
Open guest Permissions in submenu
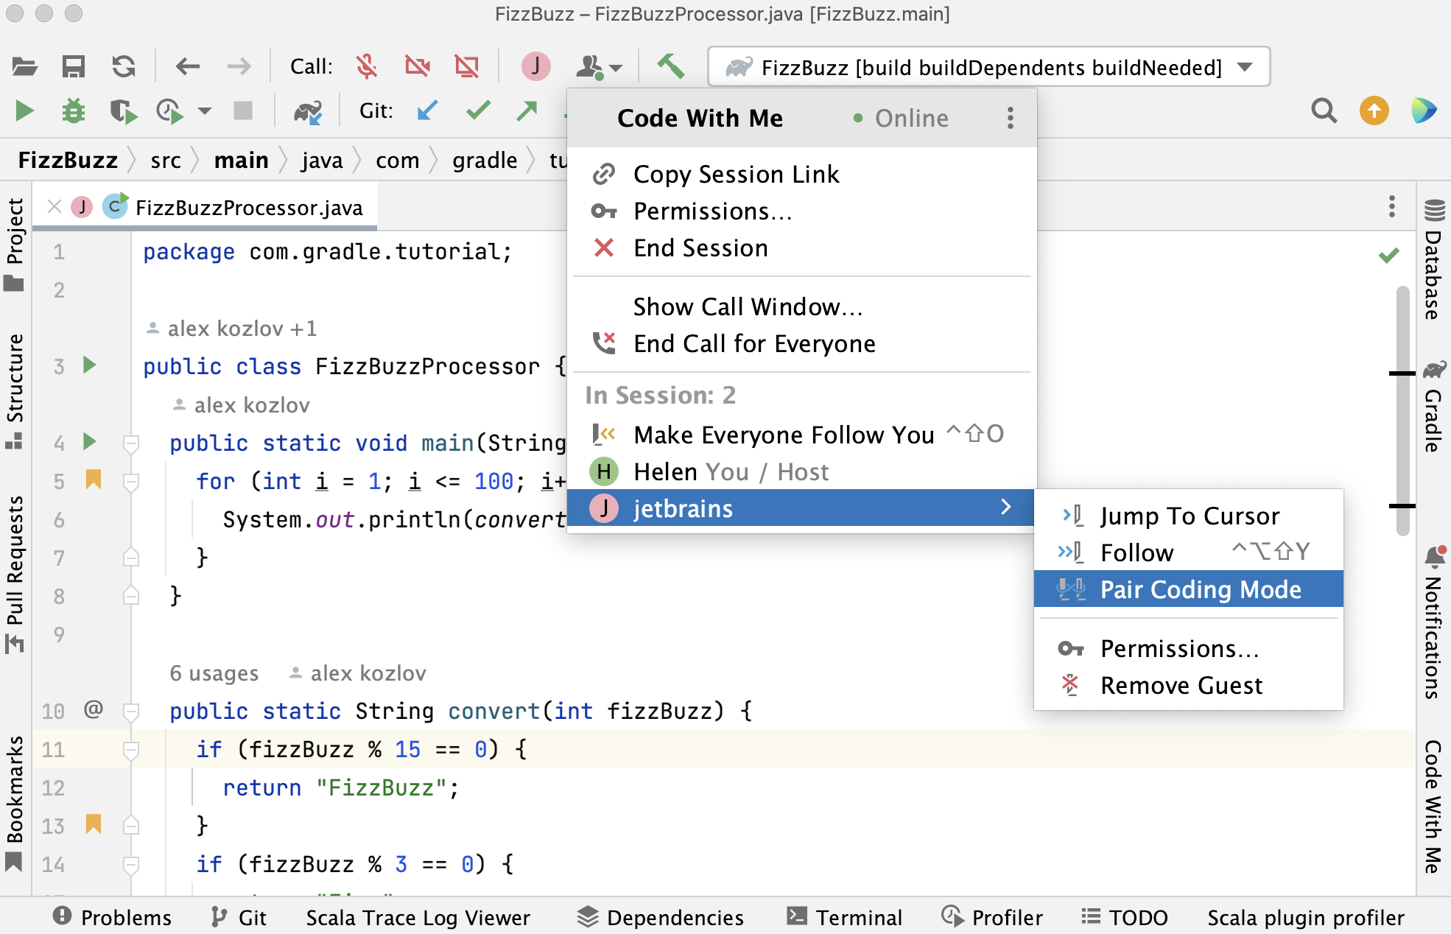coord(1189,648)
